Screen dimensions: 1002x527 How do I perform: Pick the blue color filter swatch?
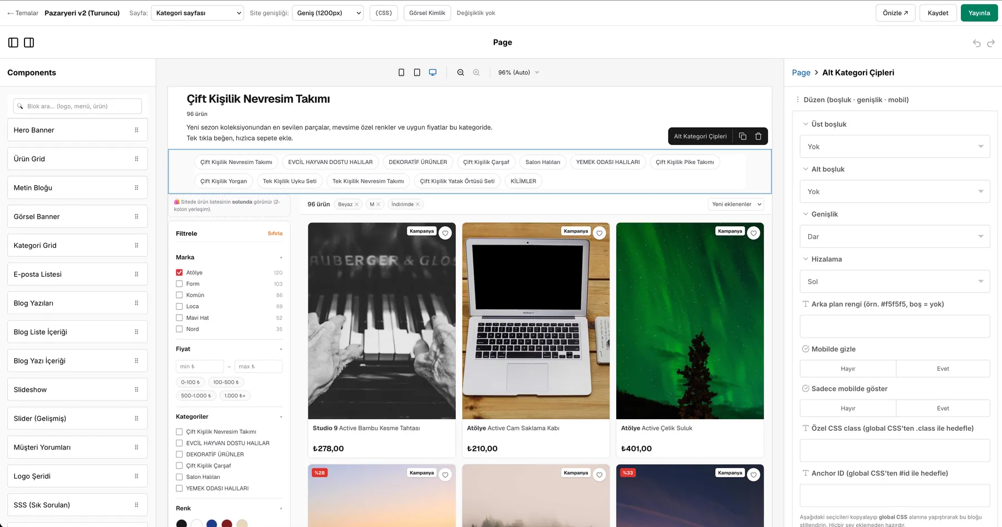(212, 524)
